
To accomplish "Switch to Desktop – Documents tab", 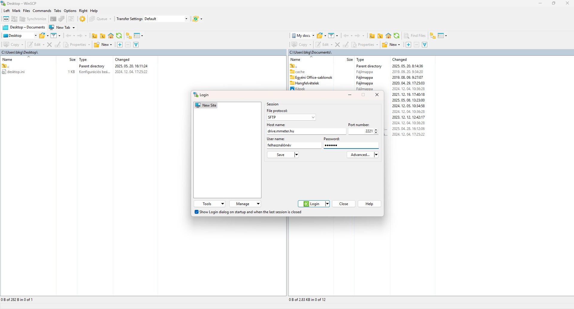I will [x=24, y=27].
